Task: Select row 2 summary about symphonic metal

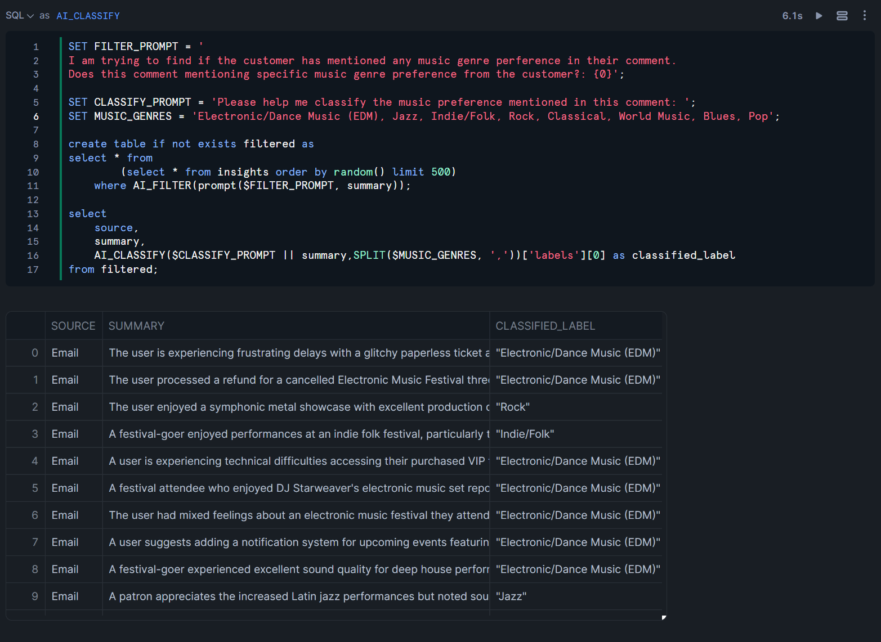Action: (296, 407)
